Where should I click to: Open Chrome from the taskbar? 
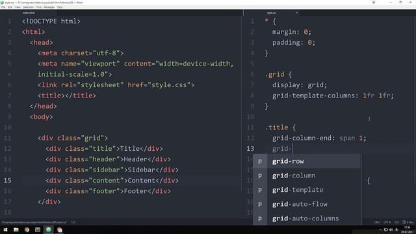point(27,229)
